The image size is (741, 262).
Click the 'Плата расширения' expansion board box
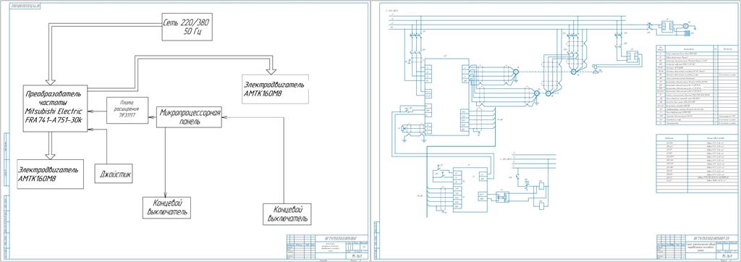[x=127, y=110]
